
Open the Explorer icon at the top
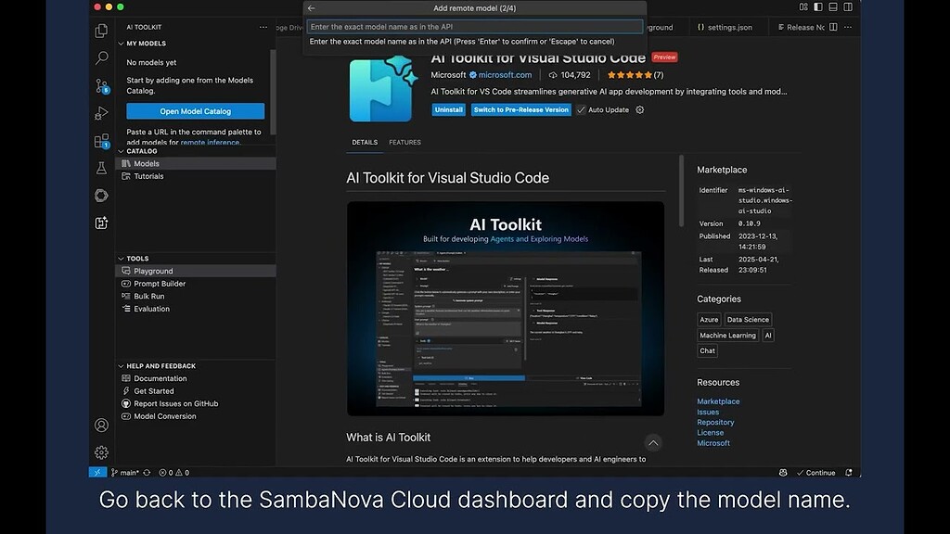coord(100,30)
